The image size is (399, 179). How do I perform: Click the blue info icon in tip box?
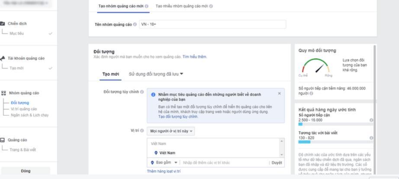pos(153,94)
